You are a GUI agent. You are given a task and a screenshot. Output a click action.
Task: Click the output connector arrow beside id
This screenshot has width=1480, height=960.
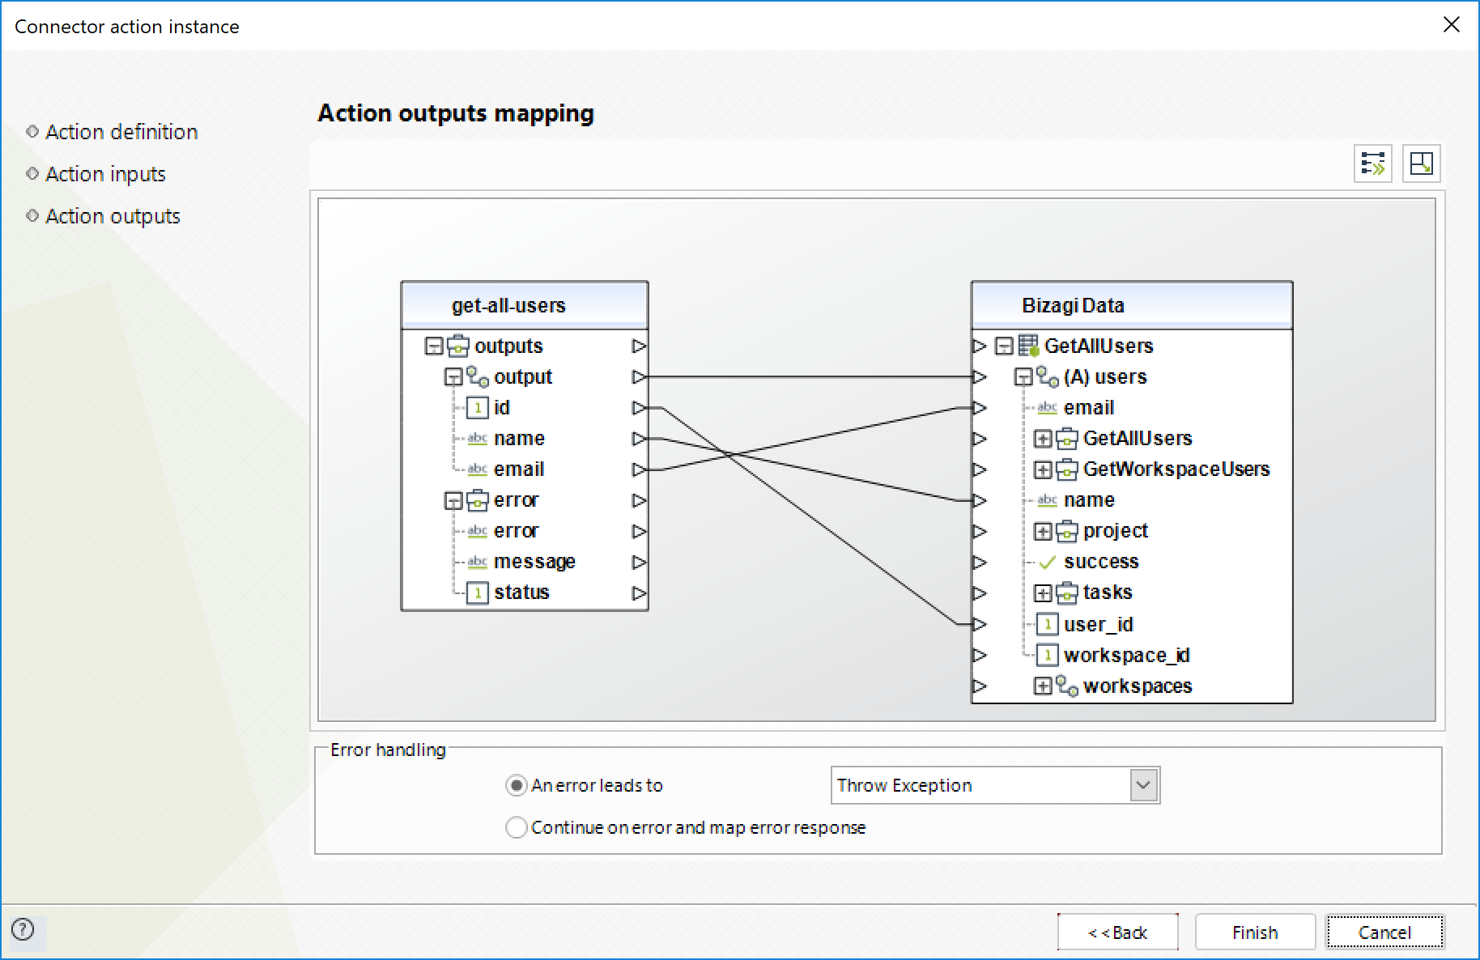[x=639, y=408]
